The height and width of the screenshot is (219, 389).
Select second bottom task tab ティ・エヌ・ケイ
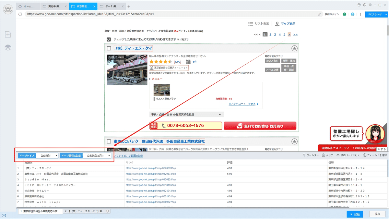87,211
